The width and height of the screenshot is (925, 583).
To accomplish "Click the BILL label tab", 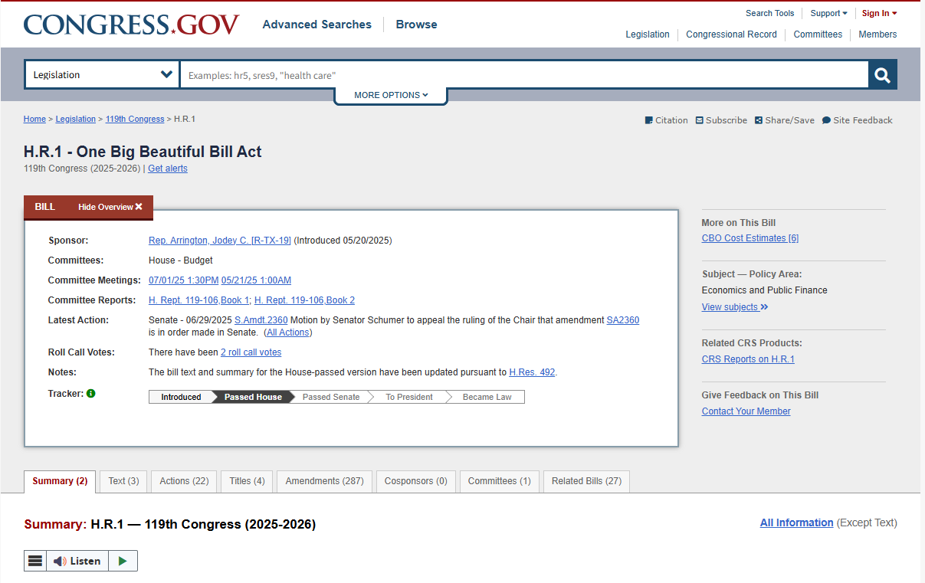I will tap(45, 207).
